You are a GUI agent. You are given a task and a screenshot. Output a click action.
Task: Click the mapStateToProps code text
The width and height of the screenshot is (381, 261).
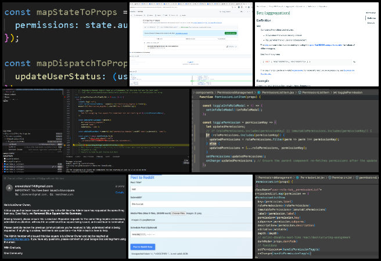pos(77,12)
